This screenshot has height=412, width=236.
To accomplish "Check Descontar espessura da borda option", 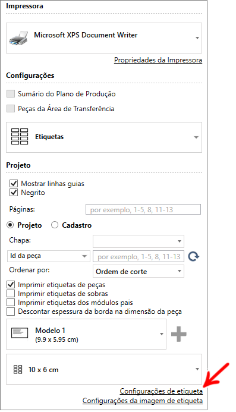I will (x=11, y=312).
